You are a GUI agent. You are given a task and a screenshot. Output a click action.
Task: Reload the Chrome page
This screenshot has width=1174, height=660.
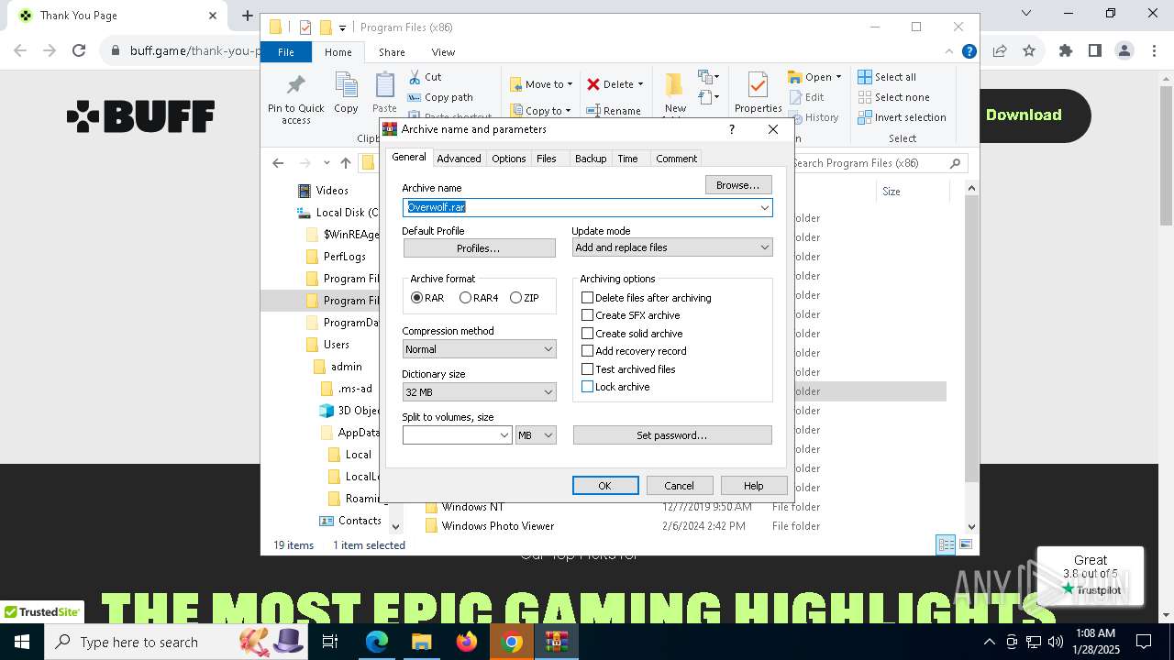79,50
